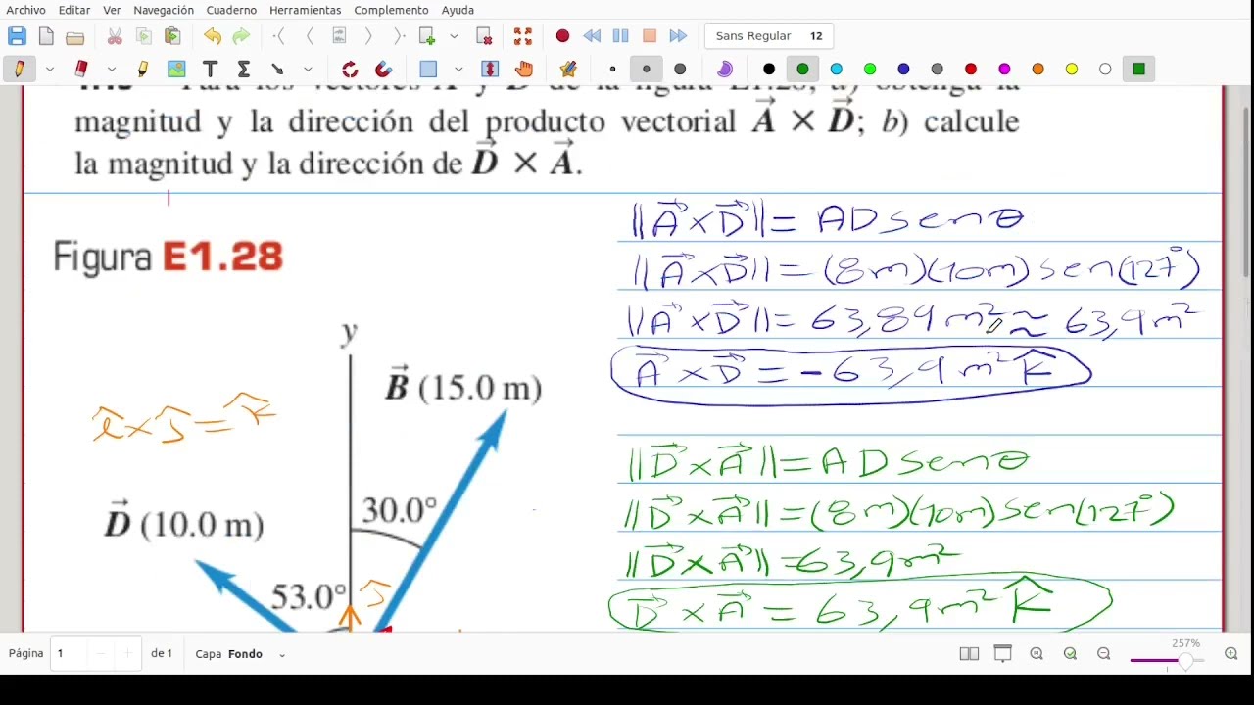Toggle grid snapping magnet icon

[383, 69]
